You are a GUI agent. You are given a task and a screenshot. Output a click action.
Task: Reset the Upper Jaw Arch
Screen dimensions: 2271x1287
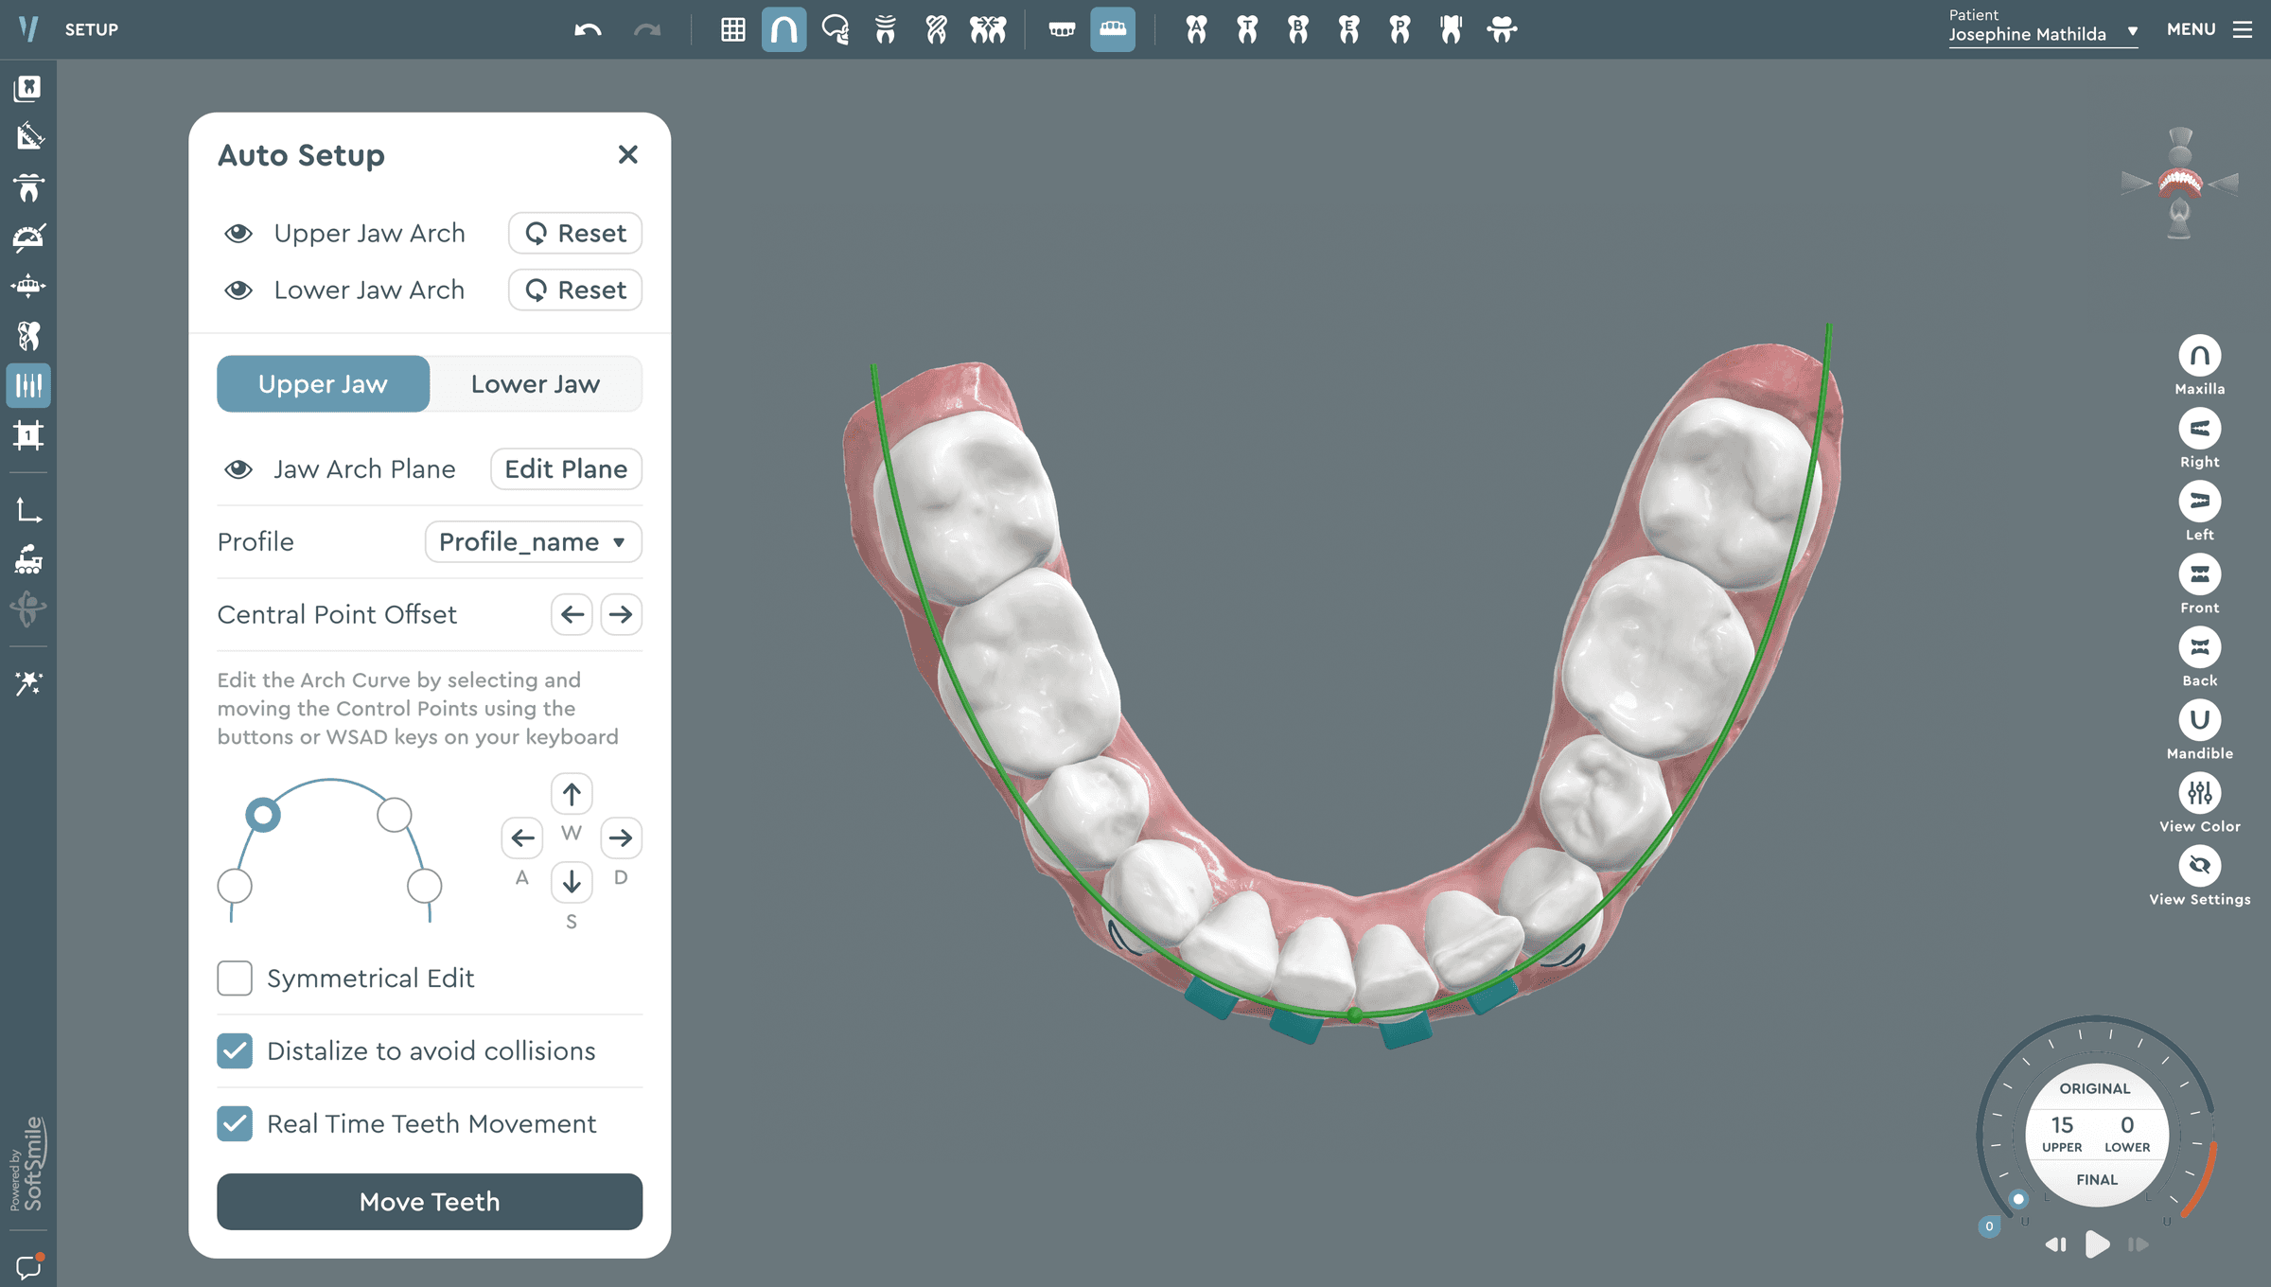[575, 234]
